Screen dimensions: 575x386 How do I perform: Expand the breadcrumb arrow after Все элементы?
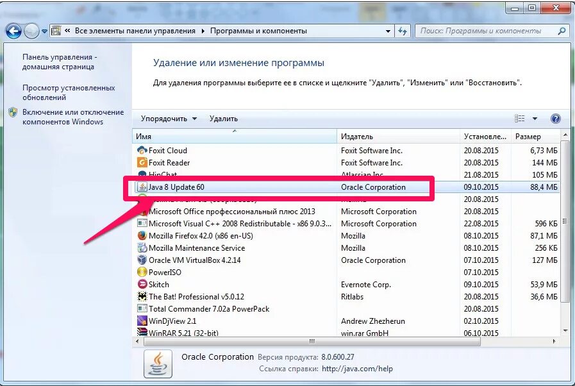[203, 31]
